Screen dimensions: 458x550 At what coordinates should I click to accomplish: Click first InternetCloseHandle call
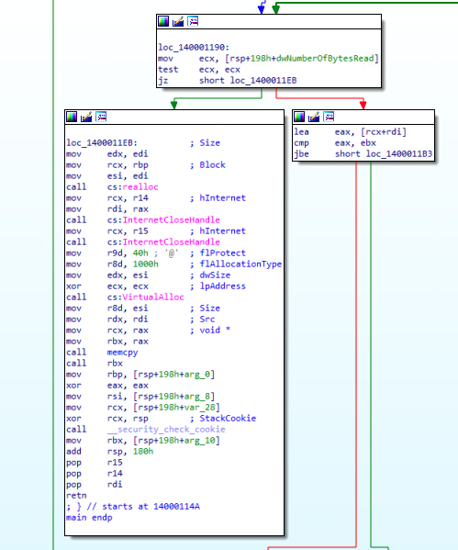(171, 220)
